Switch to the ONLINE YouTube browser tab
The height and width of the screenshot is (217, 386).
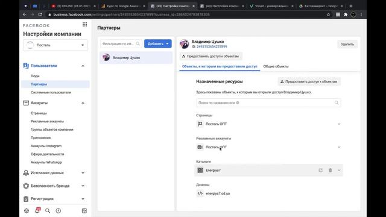[x=74, y=6]
